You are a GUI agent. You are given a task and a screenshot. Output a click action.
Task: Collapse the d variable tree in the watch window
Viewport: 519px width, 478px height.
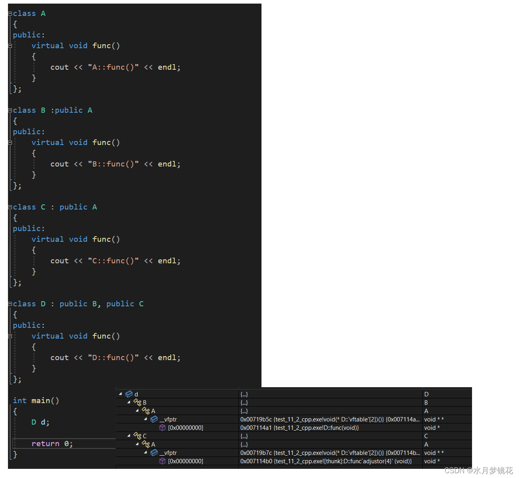tap(120, 394)
